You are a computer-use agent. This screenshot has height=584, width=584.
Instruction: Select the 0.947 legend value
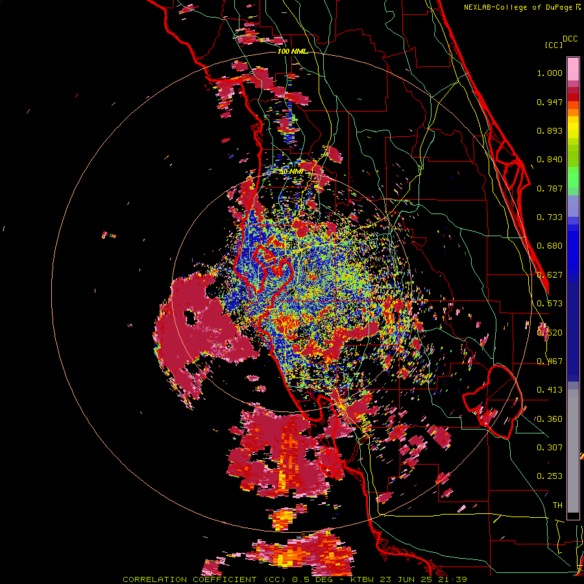click(550, 102)
